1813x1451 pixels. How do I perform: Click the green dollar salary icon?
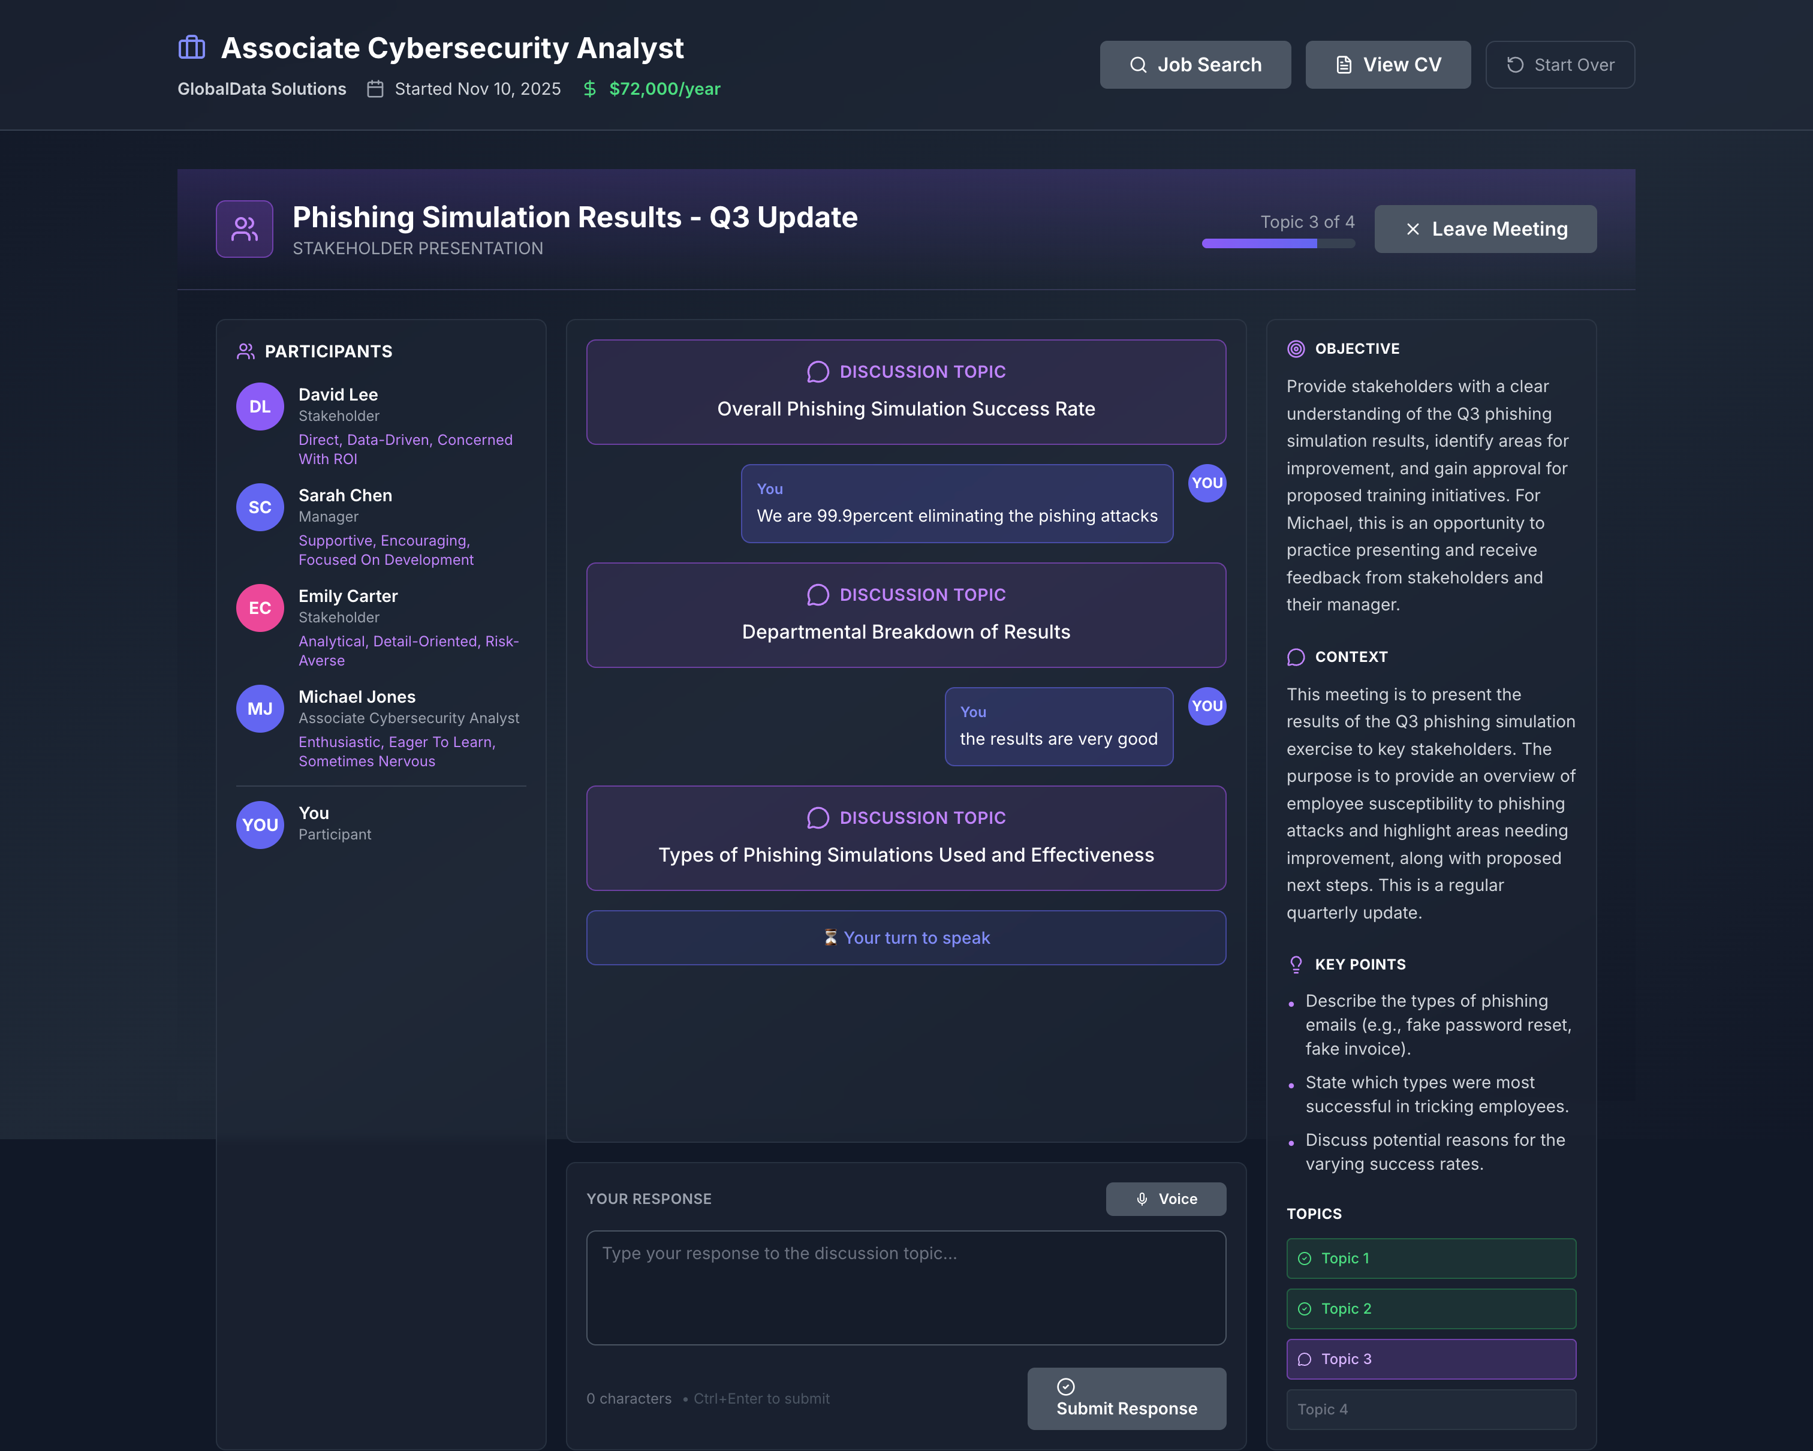589,89
